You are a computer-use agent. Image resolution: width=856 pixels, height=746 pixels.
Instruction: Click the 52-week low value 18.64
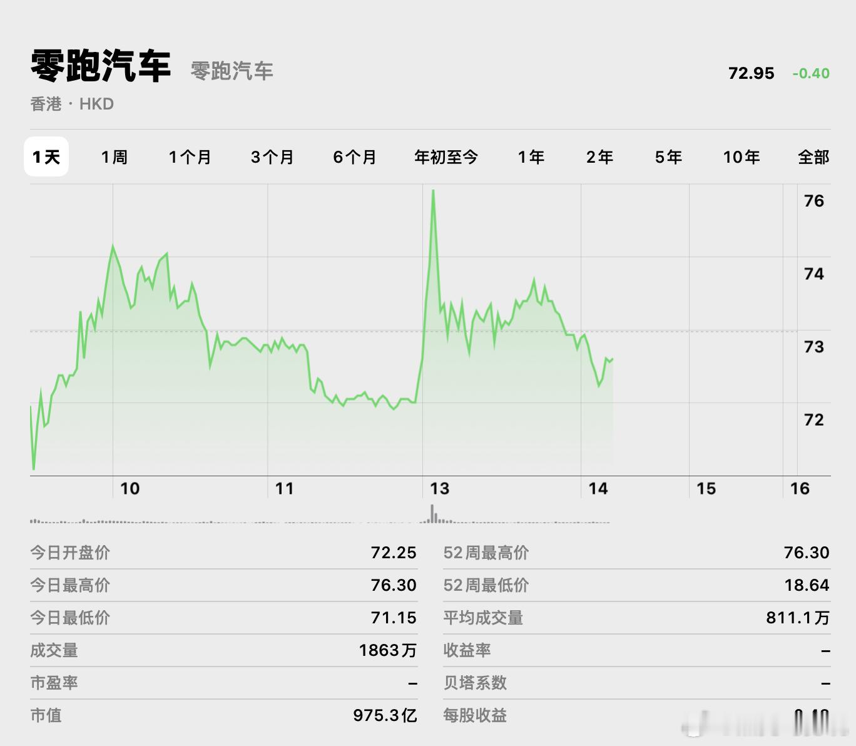(807, 585)
